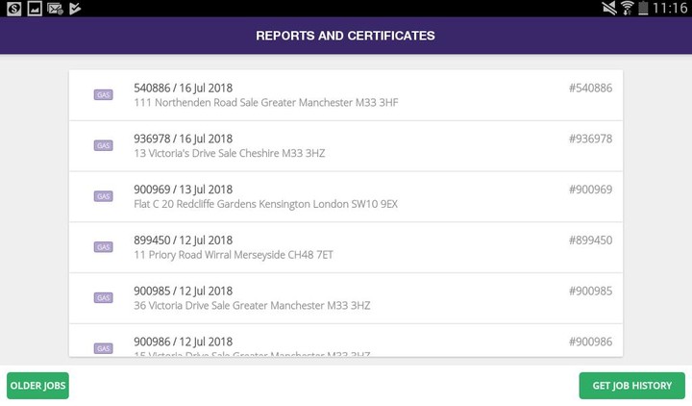Image resolution: width=692 pixels, height=406 pixels.
Task: Click the GET JOB HISTORY button
Action: (x=632, y=386)
